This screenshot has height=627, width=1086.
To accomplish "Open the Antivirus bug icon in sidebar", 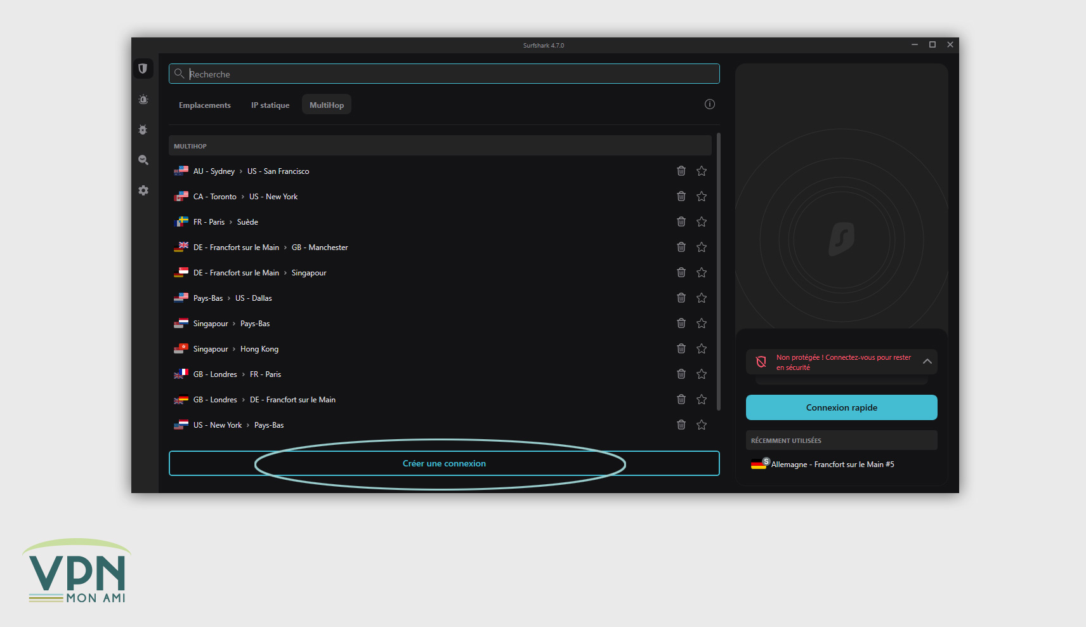I will pyautogui.click(x=143, y=129).
